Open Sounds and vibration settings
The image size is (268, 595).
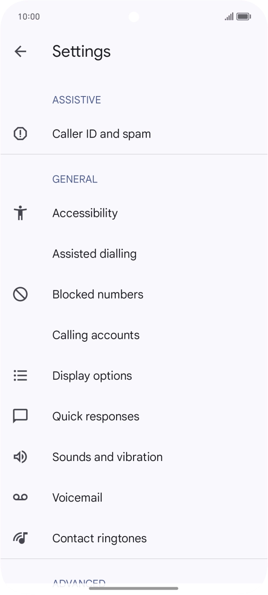pyautogui.click(x=107, y=457)
